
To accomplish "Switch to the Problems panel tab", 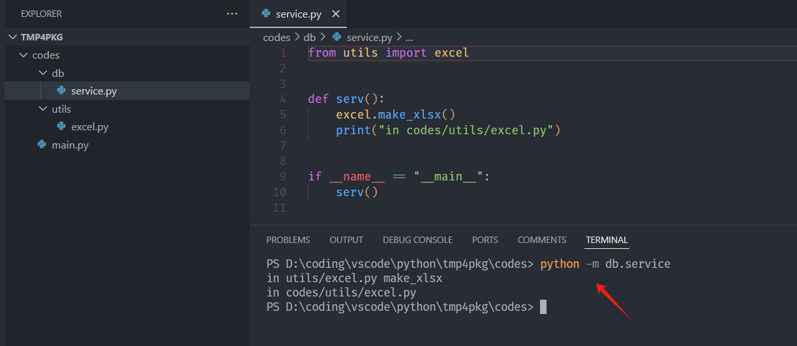I will [288, 240].
